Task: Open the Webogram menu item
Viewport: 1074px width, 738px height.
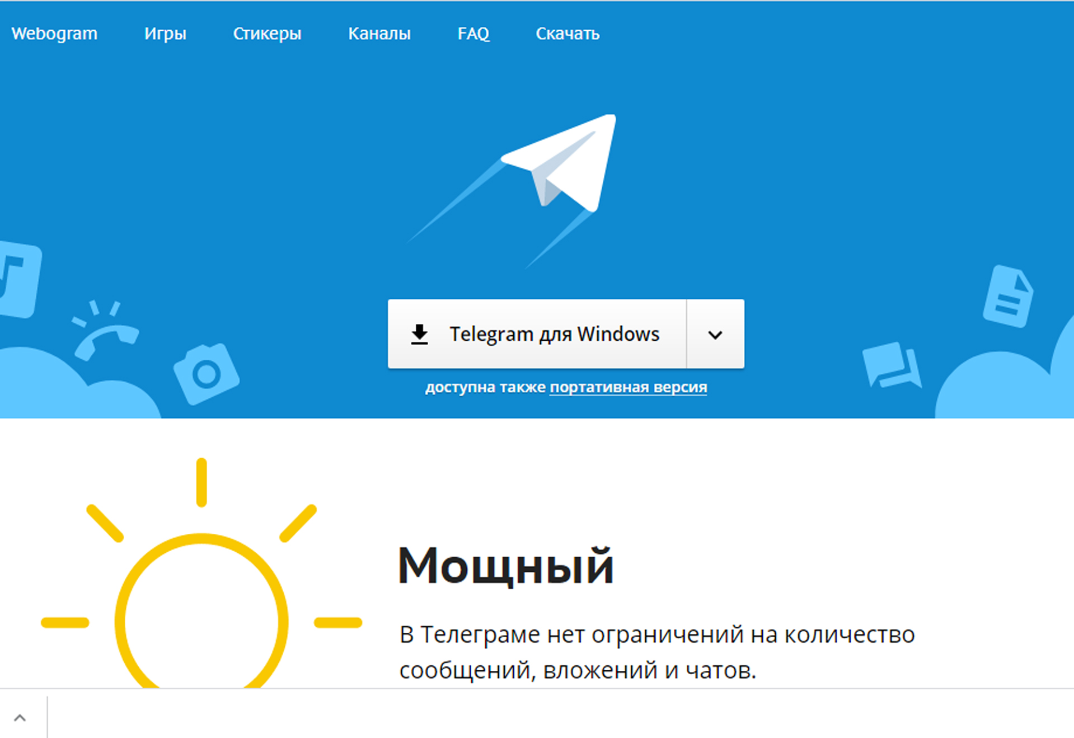Action: pos(54,34)
